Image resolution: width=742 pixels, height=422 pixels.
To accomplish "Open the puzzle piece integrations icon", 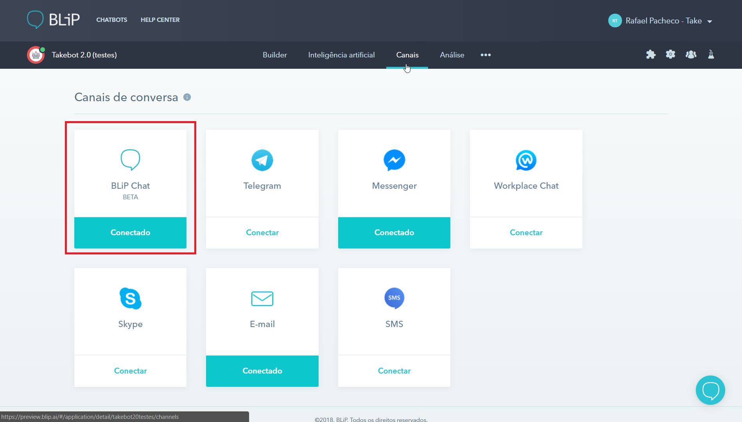I will pyautogui.click(x=651, y=55).
